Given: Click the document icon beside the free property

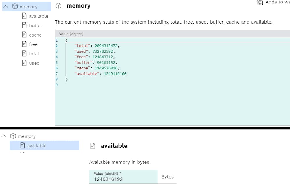Looking at the screenshot, I should [x=24, y=44].
